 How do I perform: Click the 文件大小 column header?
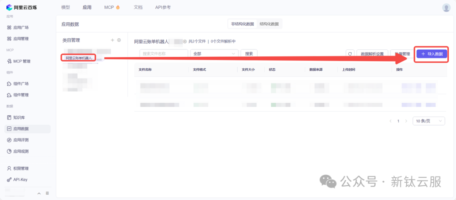pos(248,70)
